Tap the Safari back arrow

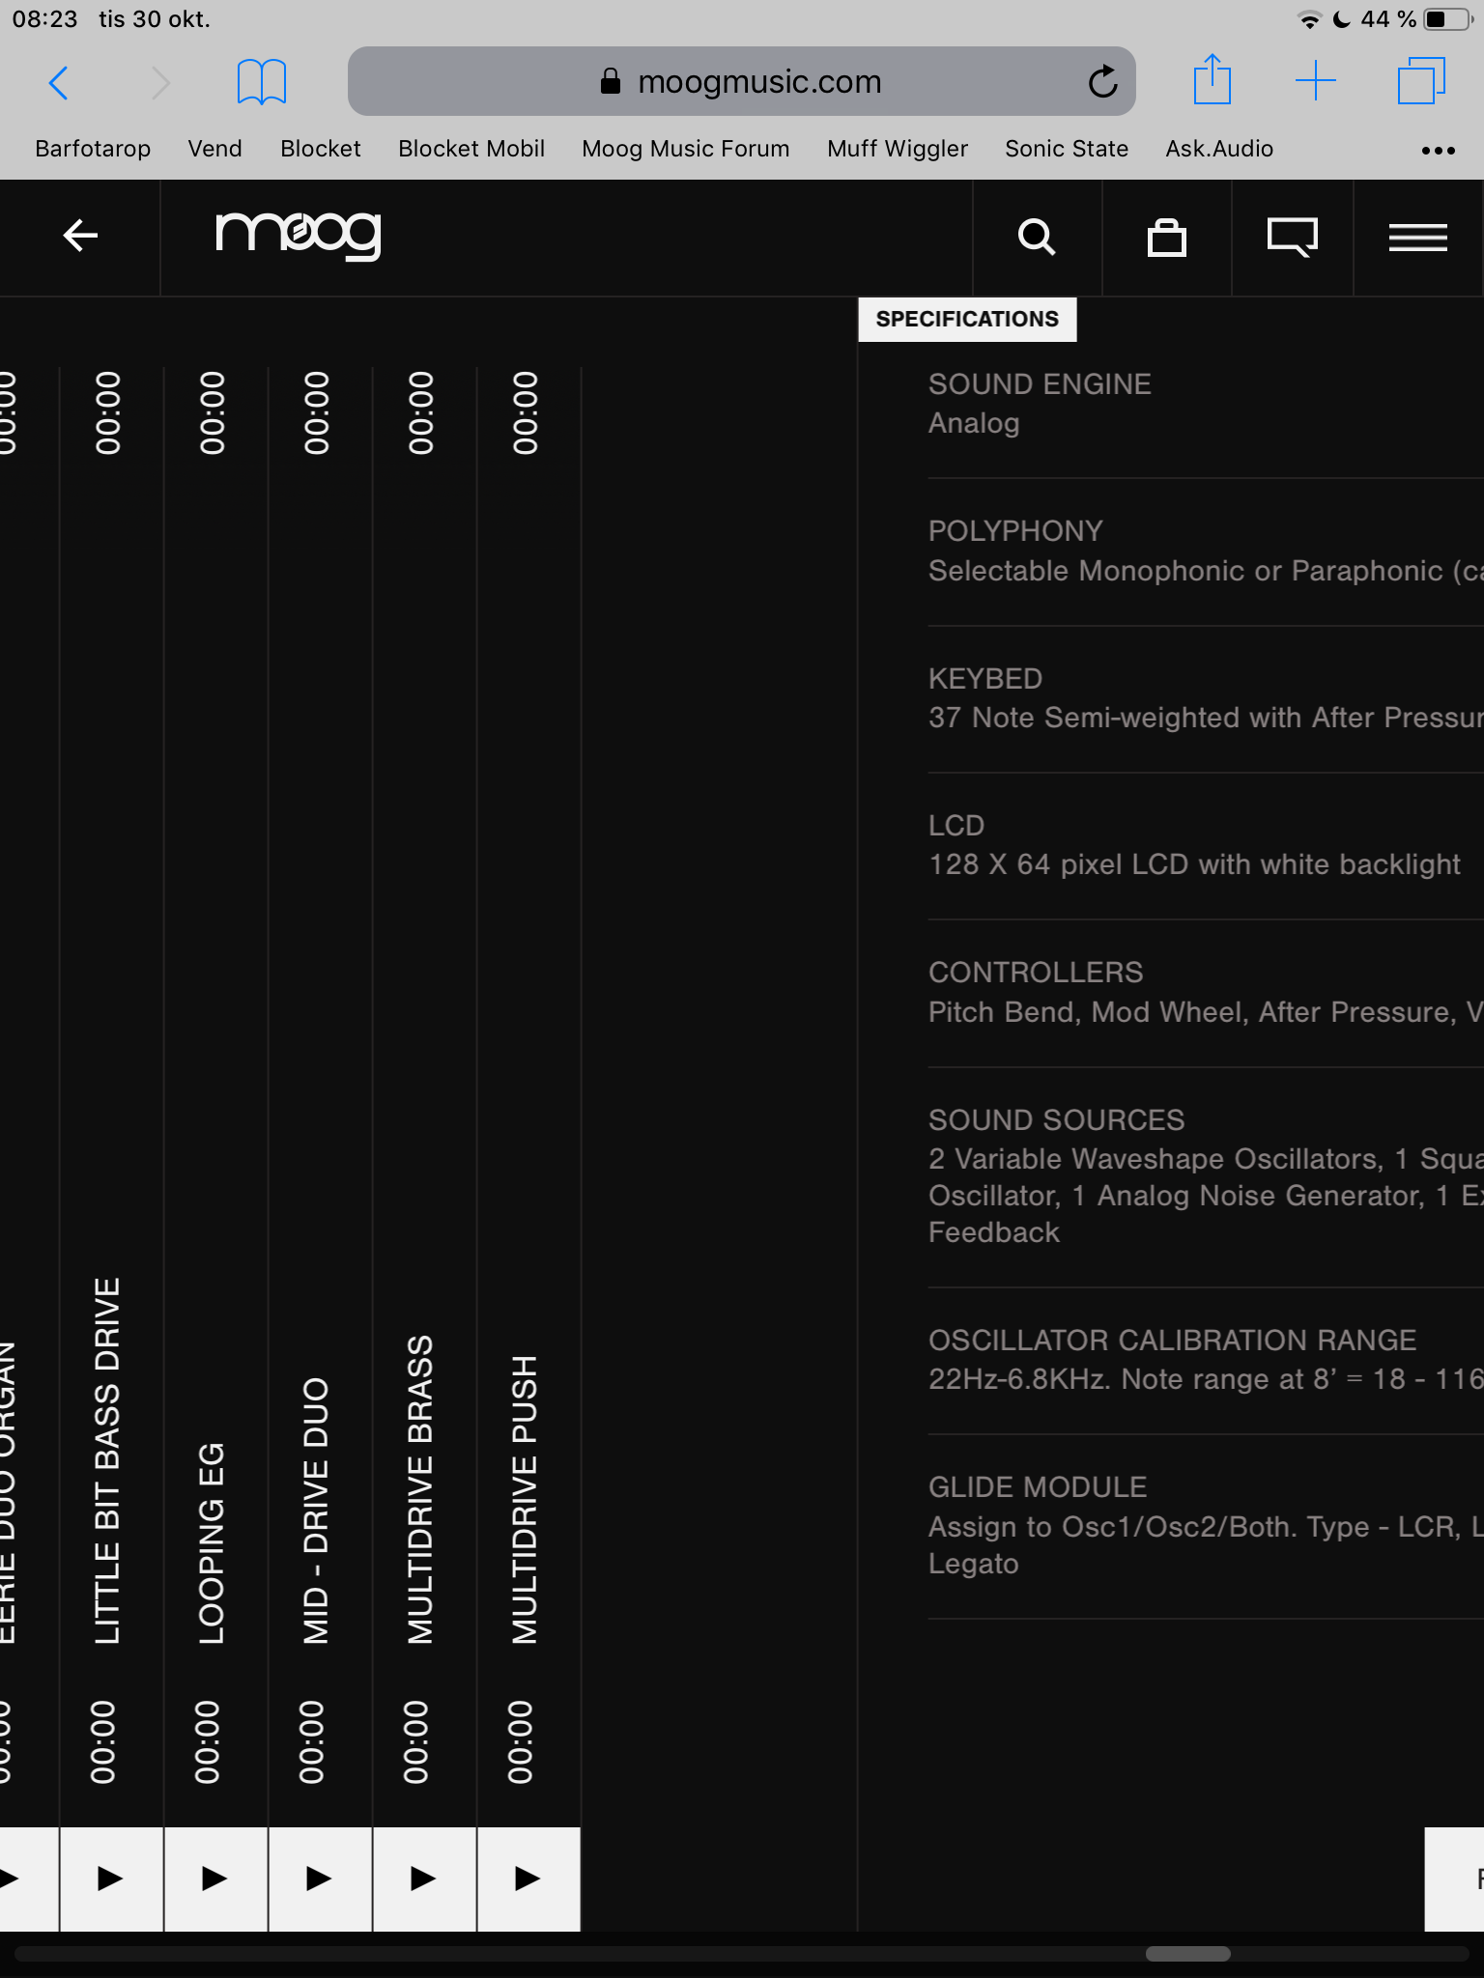[x=59, y=83]
